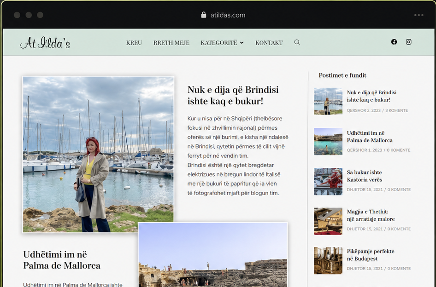Open the Kontakt page

[269, 42]
